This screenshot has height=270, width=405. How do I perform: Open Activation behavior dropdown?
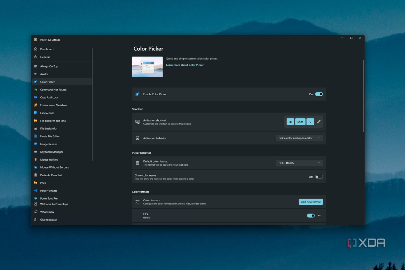[x=299, y=138]
